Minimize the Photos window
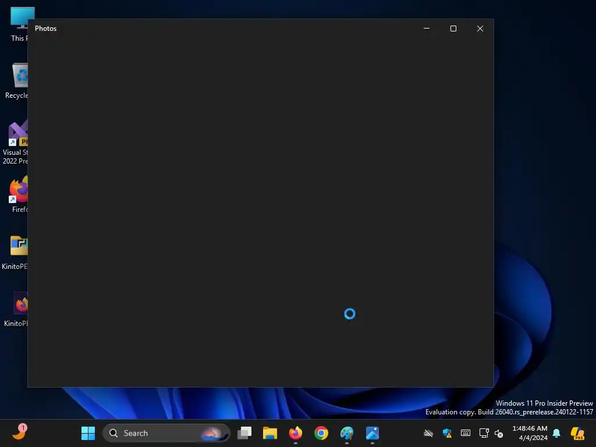 click(427, 29)
